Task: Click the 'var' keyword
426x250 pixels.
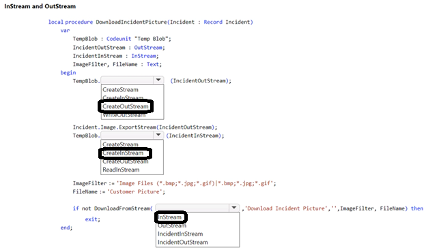Action: (66, 31)
